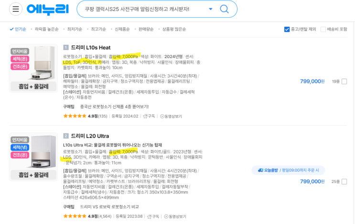Check compare box for 드리미 L20 Ultra

pos(344,182)
